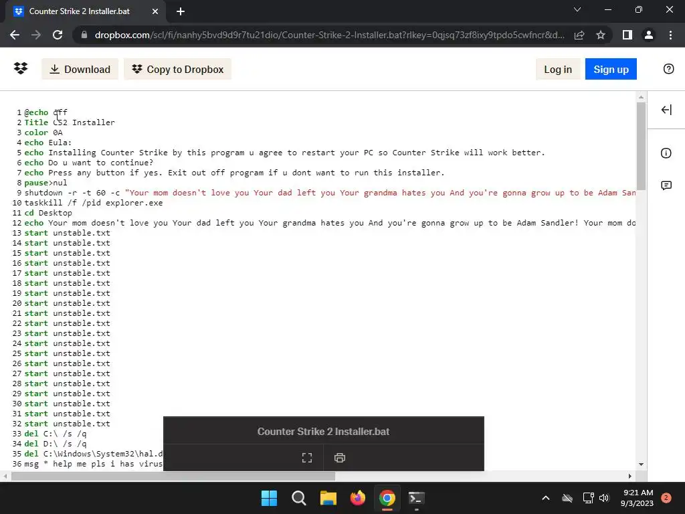Click the cloud sync tray icon
The height and width of the screenshot is (514, 685).
567,498
